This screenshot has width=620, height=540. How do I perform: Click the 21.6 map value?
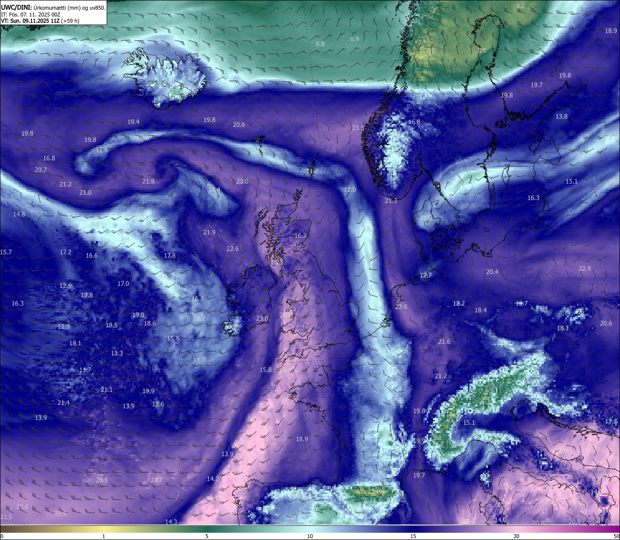pyautogui.click(x=444, y=341)
